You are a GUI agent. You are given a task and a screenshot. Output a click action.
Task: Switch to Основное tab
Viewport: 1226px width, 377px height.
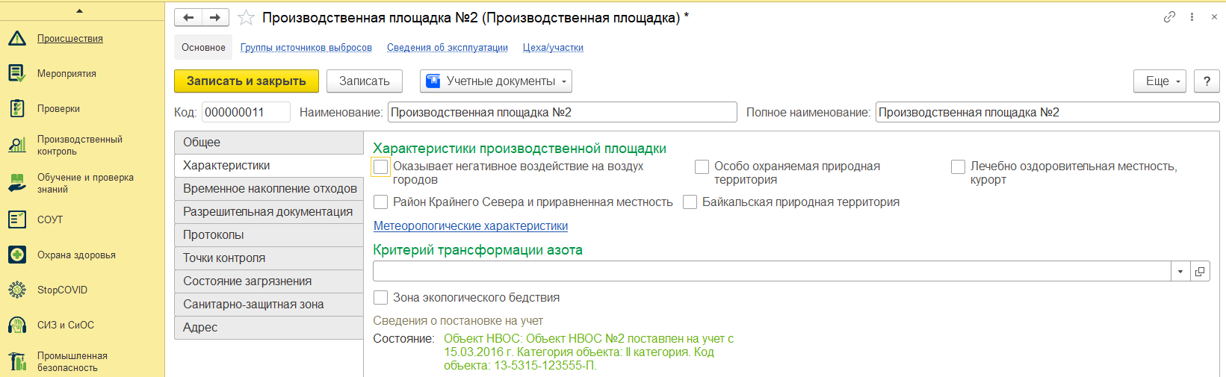click(x=203, y=47)
